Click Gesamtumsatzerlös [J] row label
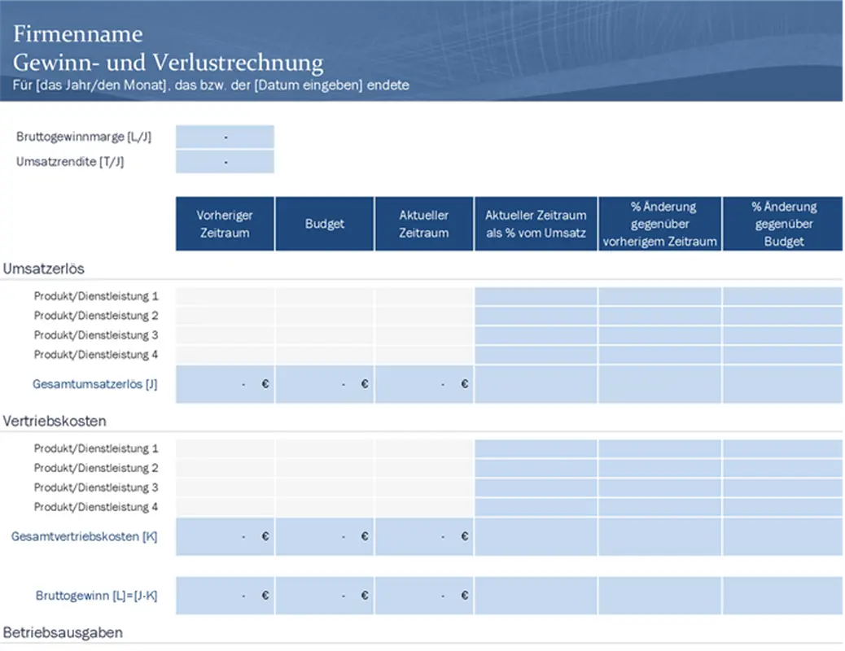Image resolution: width=845 pixels, height=651 pixels. click(94, 384)
